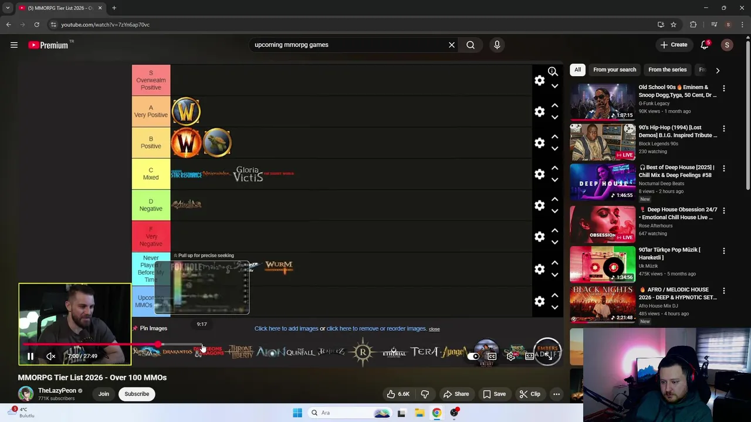Select From your search chip
This screenshot has height=422, width=751.
[614, 70]
